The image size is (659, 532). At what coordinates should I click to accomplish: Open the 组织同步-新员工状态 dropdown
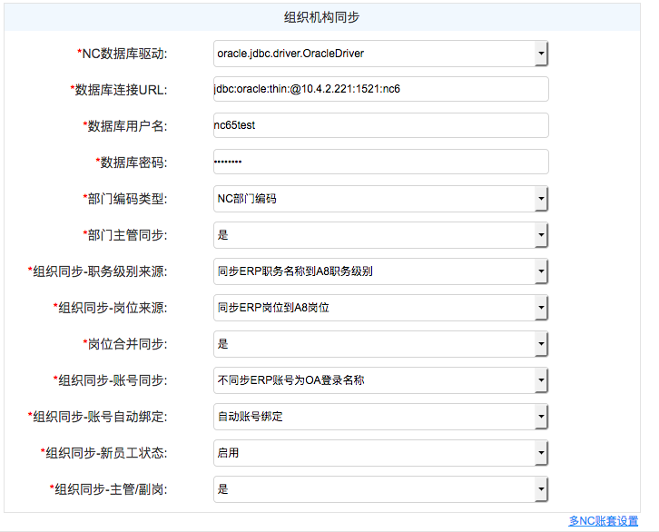[x=380, y=453]
